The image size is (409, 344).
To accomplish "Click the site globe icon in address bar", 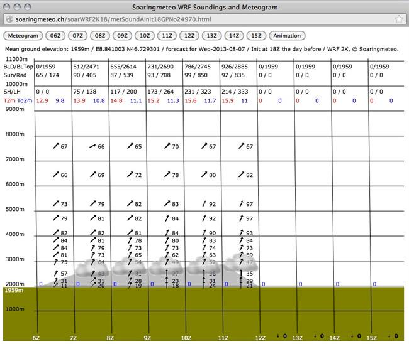I will click(x=9, y=19).
